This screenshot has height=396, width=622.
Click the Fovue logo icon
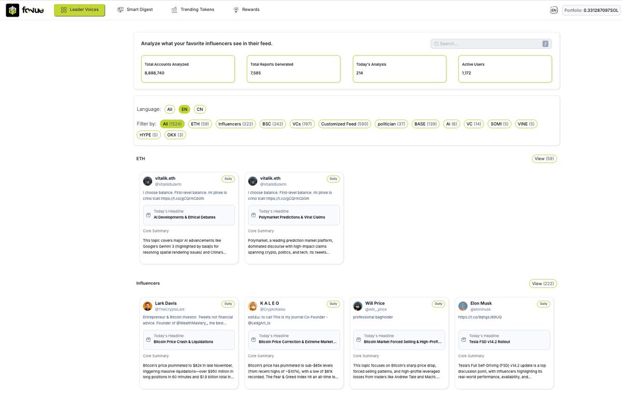(x=12, y=10)
